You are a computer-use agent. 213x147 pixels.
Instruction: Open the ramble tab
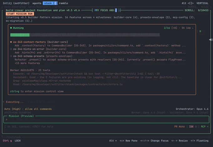point(63,3)
